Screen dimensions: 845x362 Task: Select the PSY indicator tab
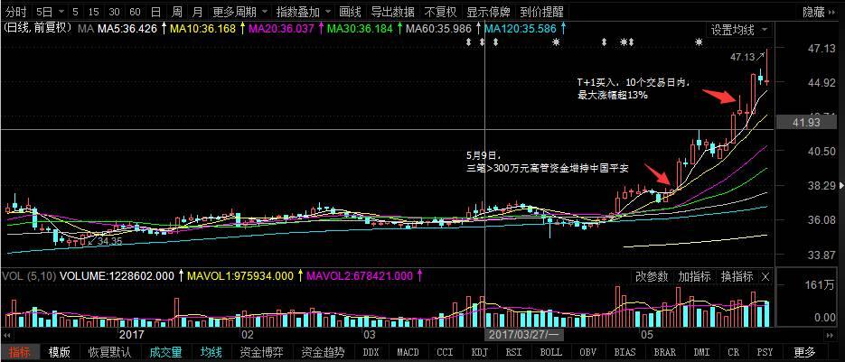tap(765, 352)
